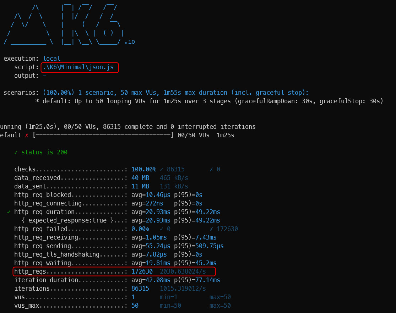This screenshot has width=396, height=313.
Task: Click iteration_duration p(95)=77.14ms value
Action: point(197,280)
